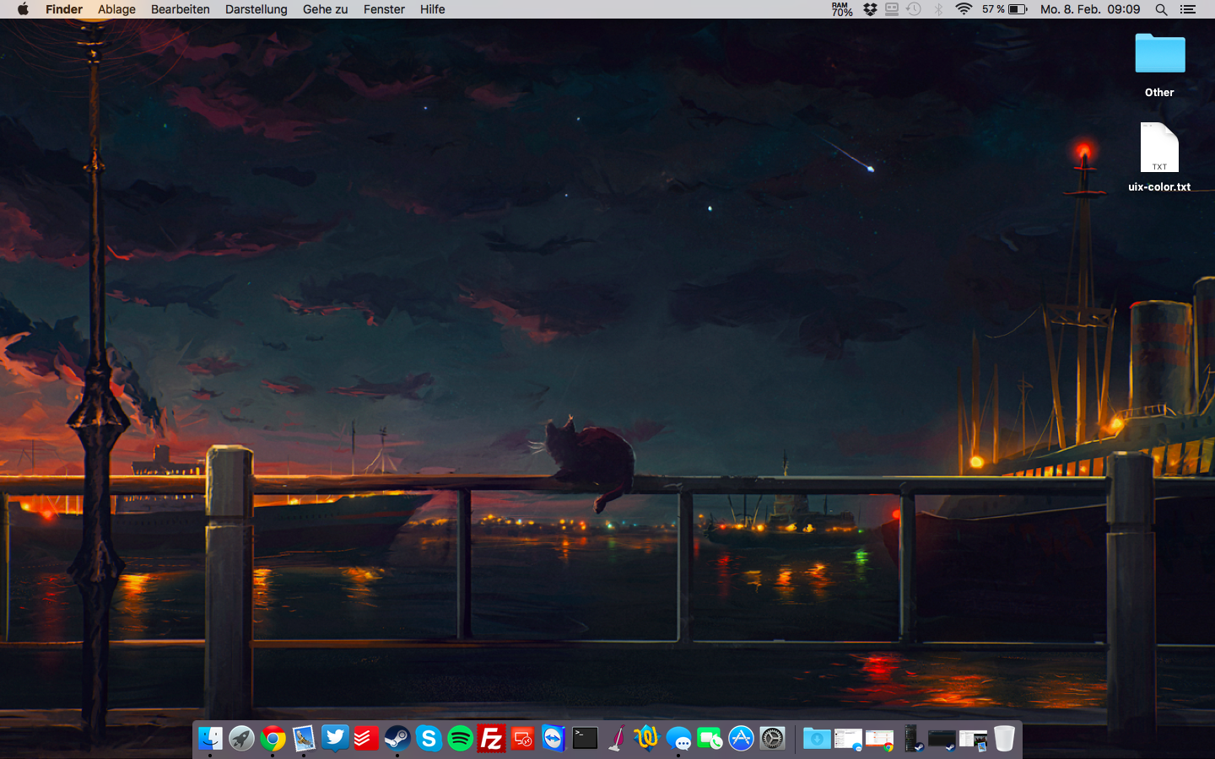Show the battery 57 % status menu
The width and height of the screenshot is (1215, 759).
click(x=1004, y=9)
